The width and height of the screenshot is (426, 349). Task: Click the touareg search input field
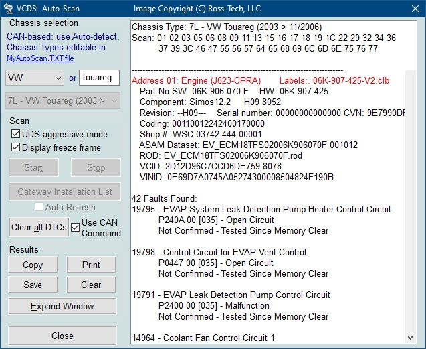click(99, 78)
